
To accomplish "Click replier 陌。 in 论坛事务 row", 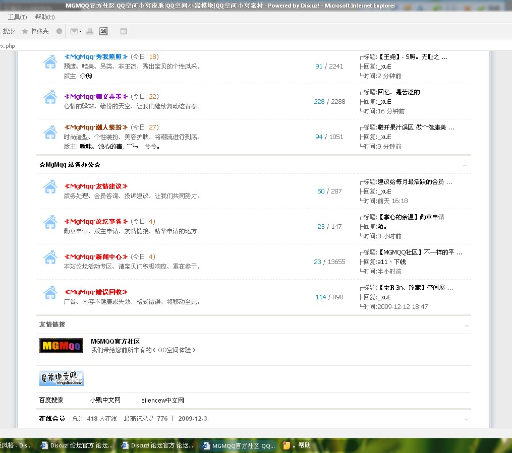I will pyautogui.click(x=382, y=226).
